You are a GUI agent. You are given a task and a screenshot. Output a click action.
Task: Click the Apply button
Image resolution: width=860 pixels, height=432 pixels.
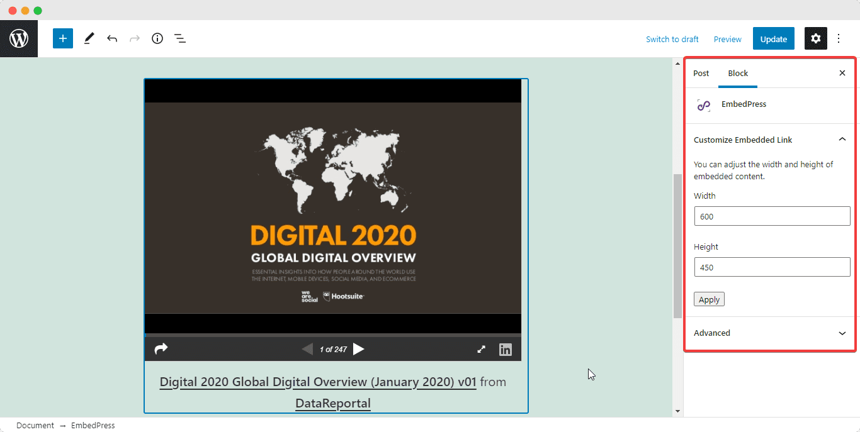point(709,299)
